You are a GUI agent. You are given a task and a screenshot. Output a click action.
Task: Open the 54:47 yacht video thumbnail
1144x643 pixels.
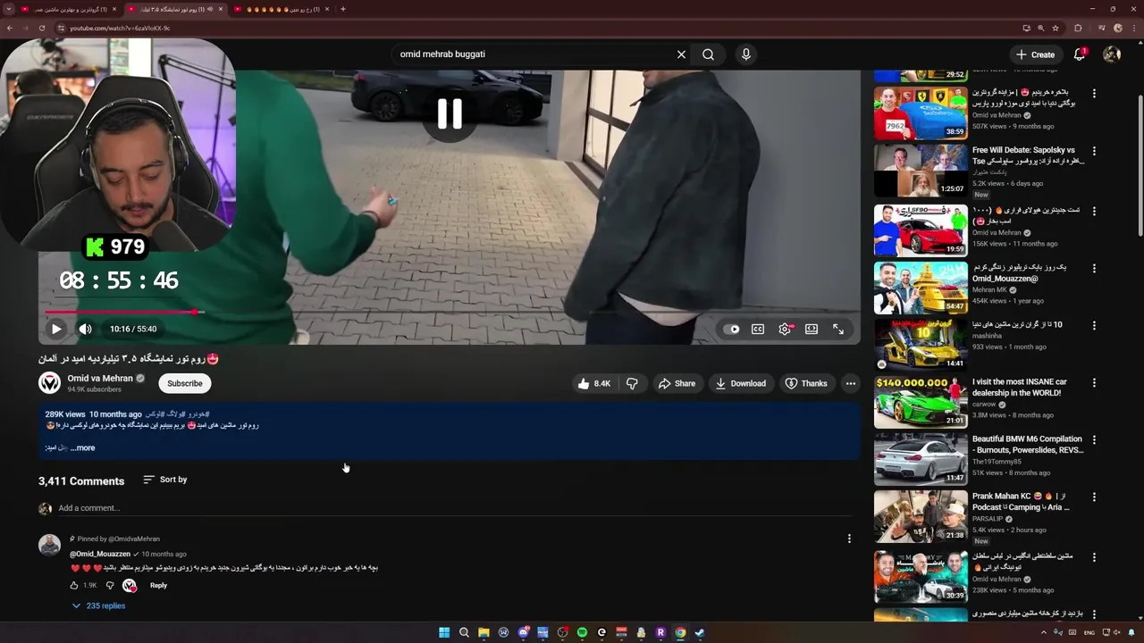tap(921, 288)
